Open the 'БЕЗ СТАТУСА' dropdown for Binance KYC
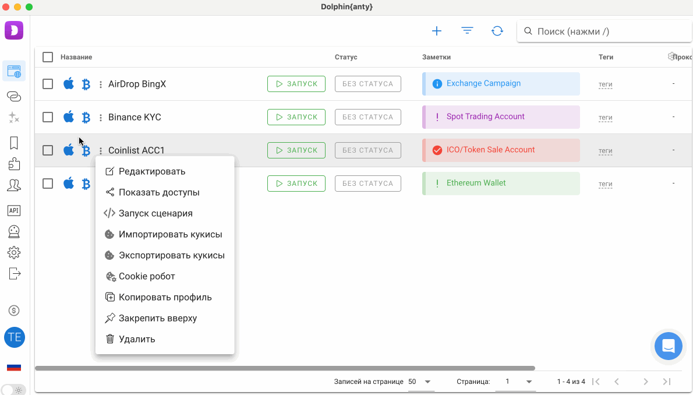 (367, 117)
